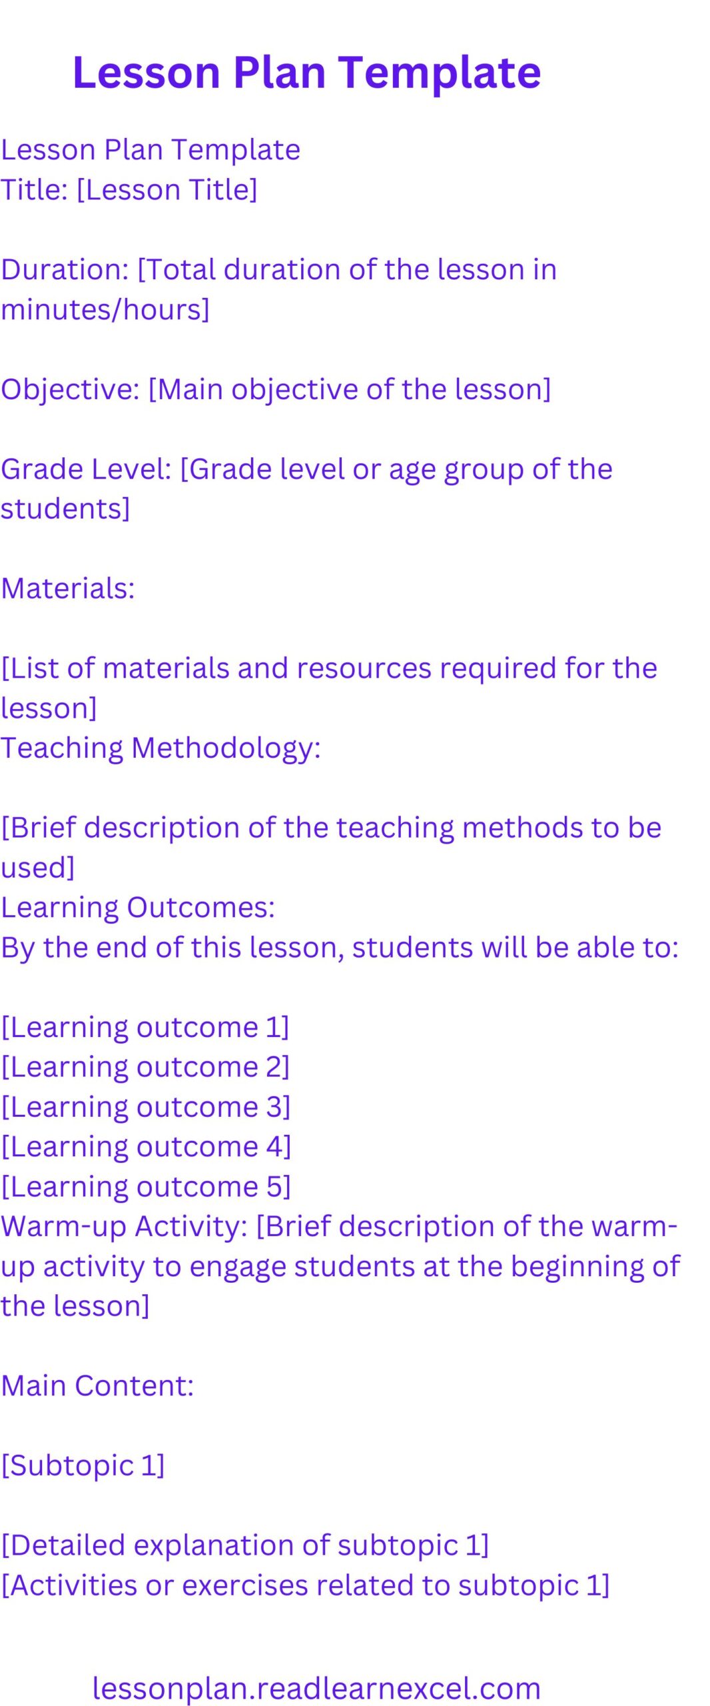Click the Objective: [Main objective] line
This screenshot has height=1706, width=710.
pos(276,389)
